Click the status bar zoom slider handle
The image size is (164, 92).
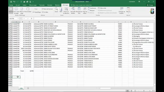pyautogui.click(x=144, y=91)
